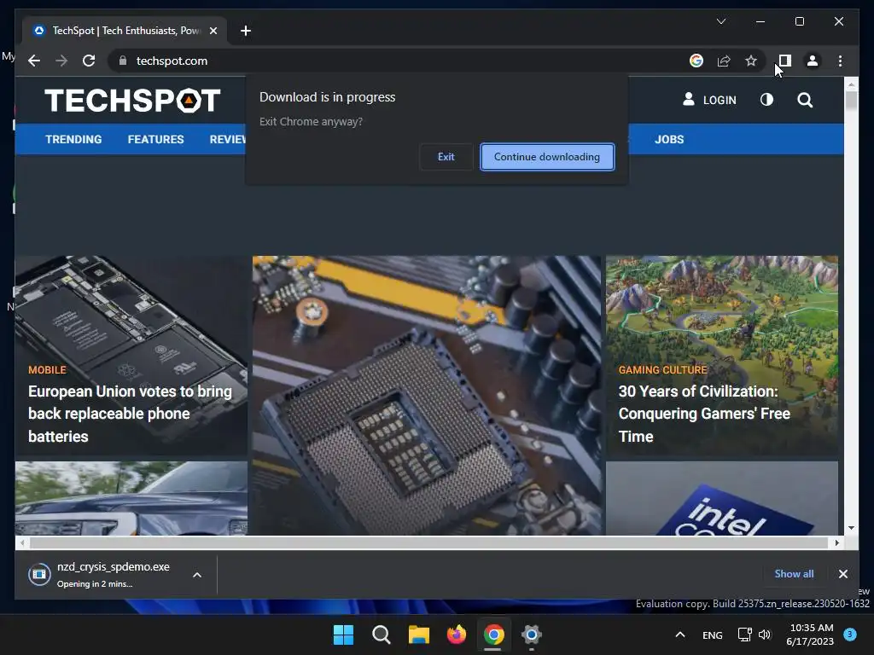Screen dimensions: 874x655
Task: Open a new tab with plus button
Action: pyautogui.click(x=246, y=31)
